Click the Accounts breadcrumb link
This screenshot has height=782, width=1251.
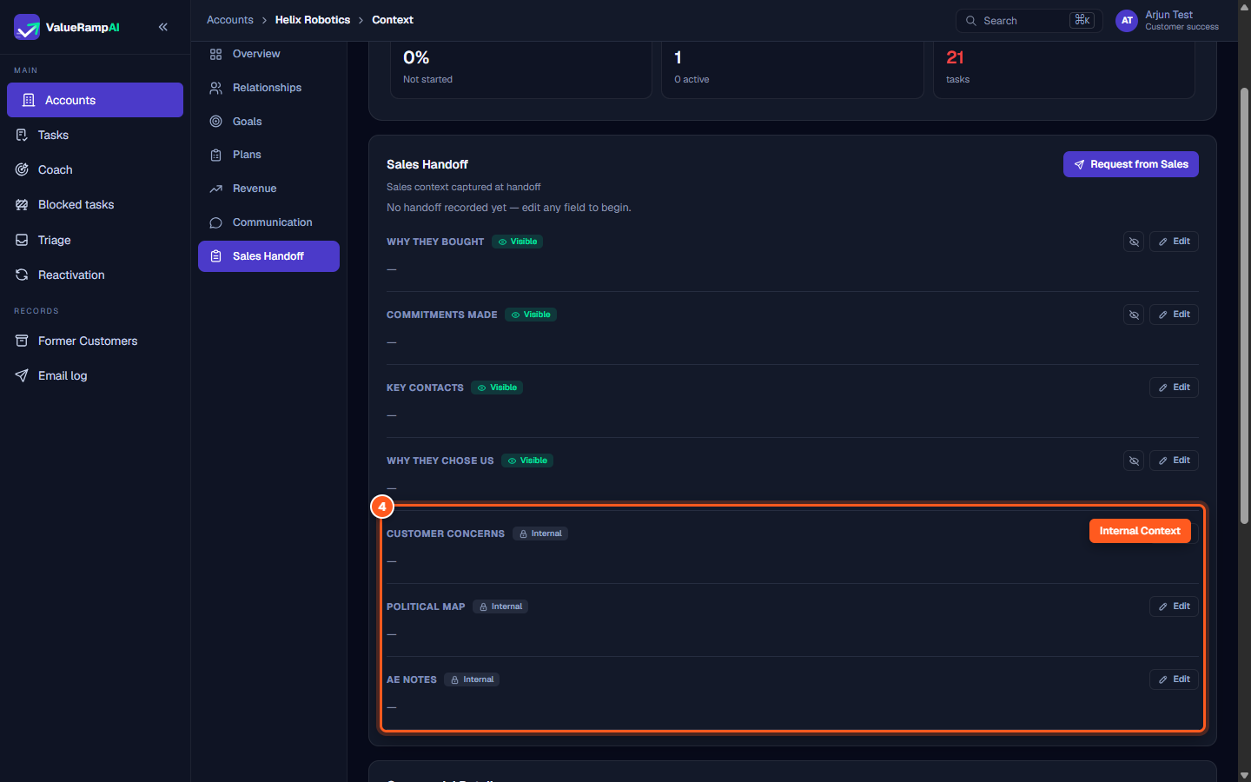tap(230, 20)
